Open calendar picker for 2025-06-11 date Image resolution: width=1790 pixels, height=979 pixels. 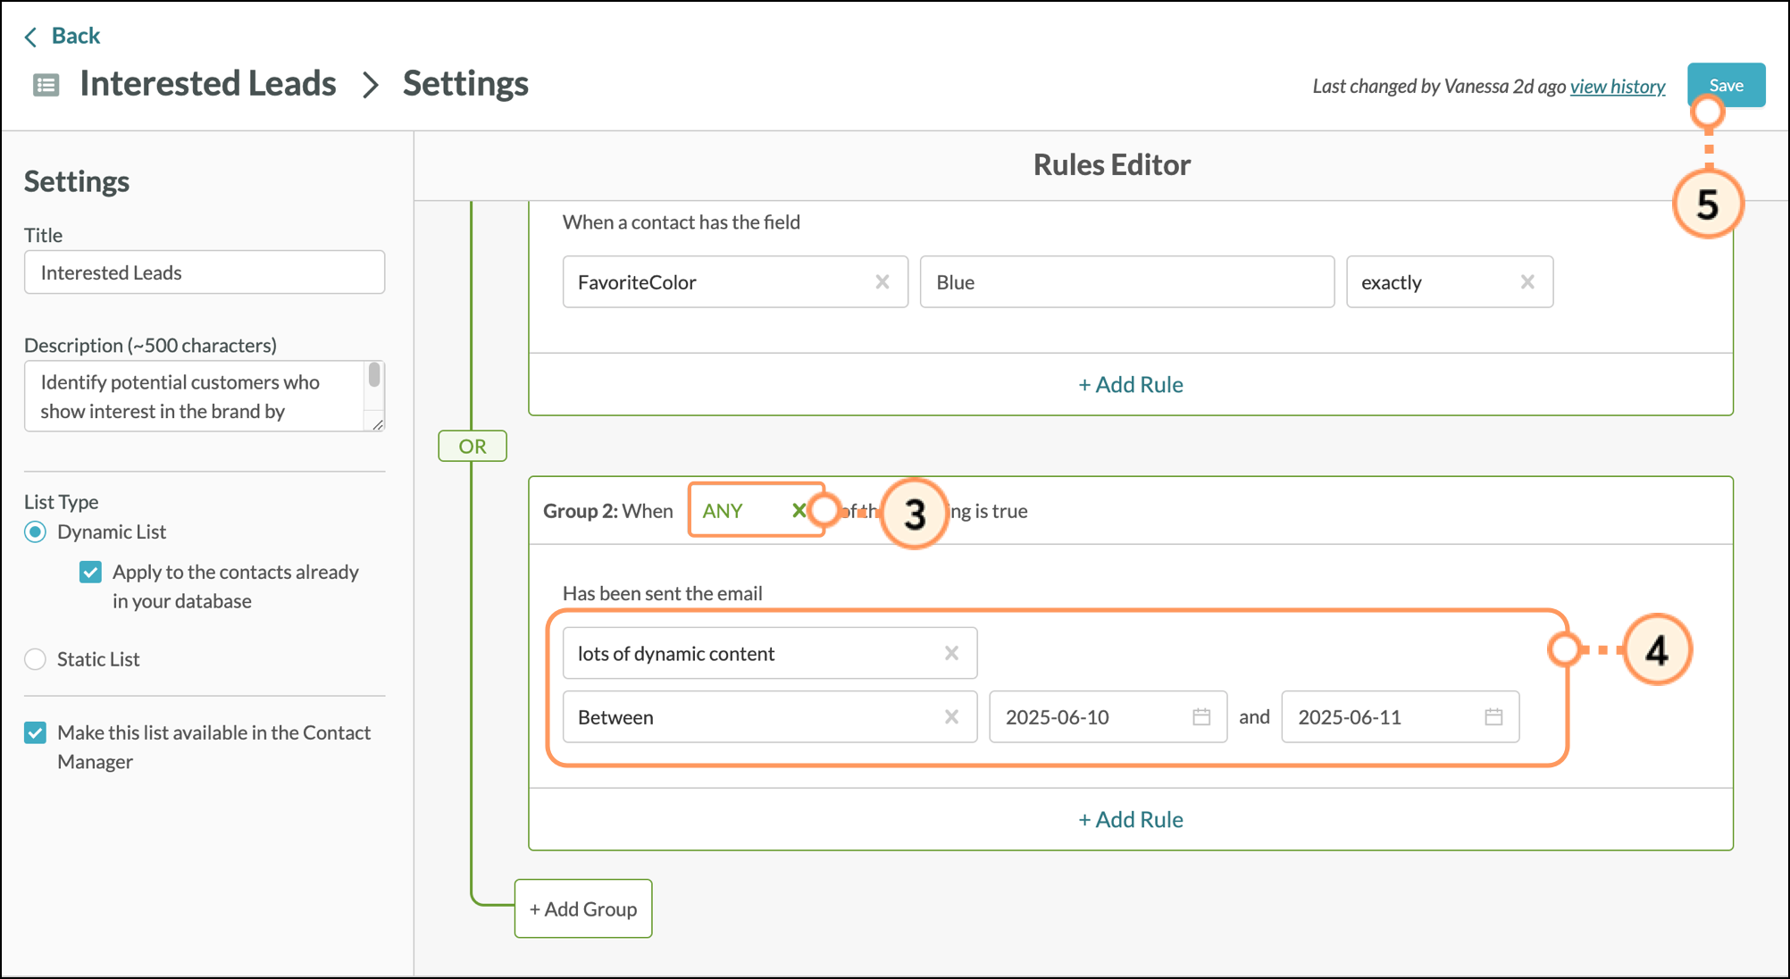coord(1493,717)
